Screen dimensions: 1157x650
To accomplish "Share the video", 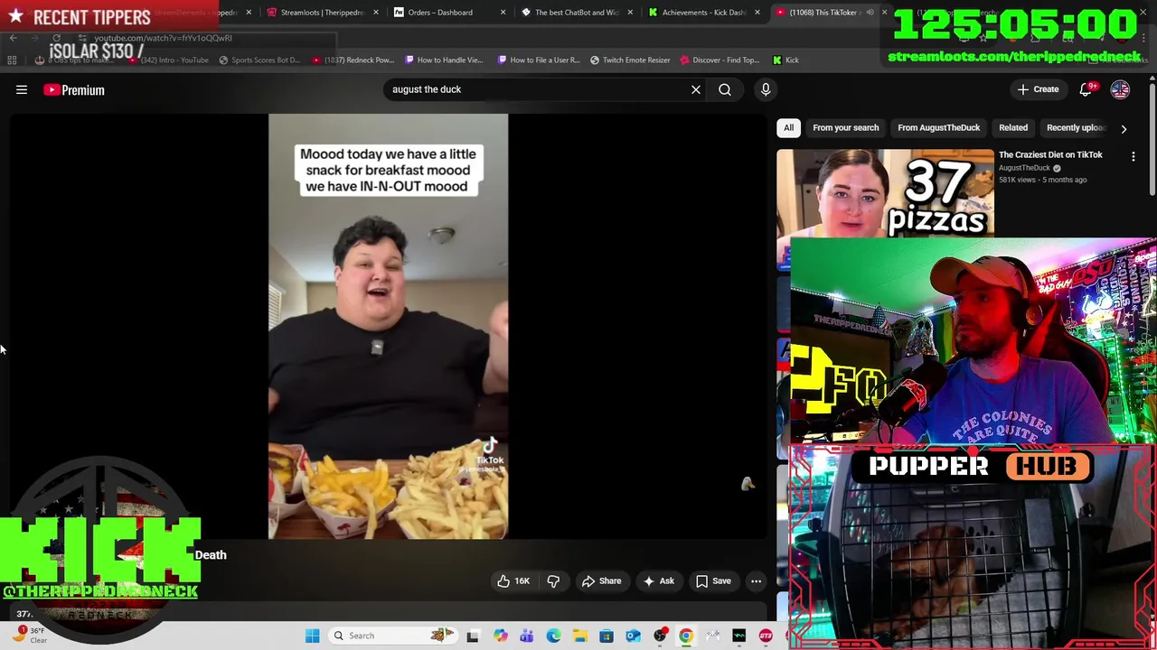I will point(601,581).
